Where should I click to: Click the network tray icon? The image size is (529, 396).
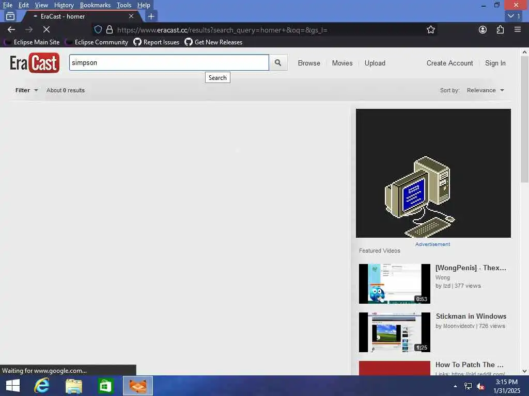point(468,386)
